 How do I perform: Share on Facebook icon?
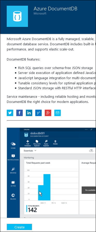[19, 113]
